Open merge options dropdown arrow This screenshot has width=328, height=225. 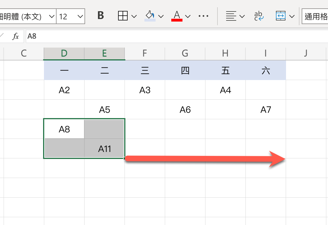[x=292, y=16]
